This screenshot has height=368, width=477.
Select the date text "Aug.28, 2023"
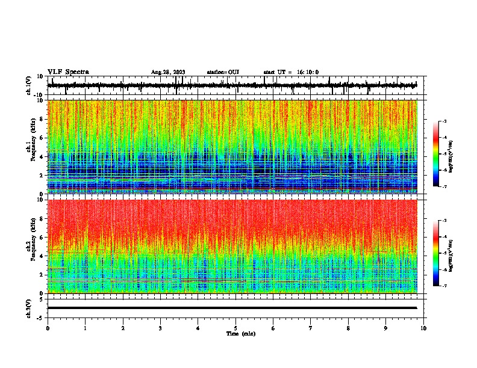pos(168,72)
